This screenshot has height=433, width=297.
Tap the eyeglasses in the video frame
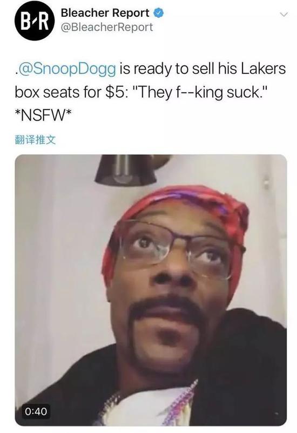click(177, 248)
